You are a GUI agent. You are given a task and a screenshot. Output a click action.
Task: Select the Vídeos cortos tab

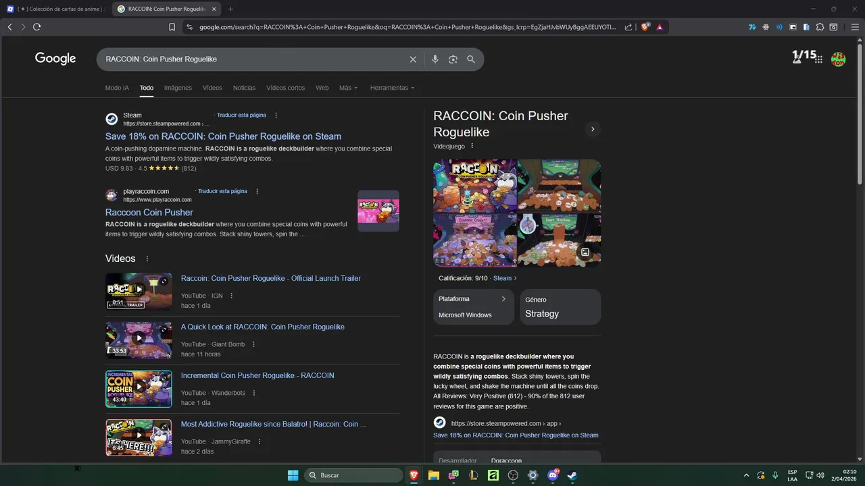285,88
